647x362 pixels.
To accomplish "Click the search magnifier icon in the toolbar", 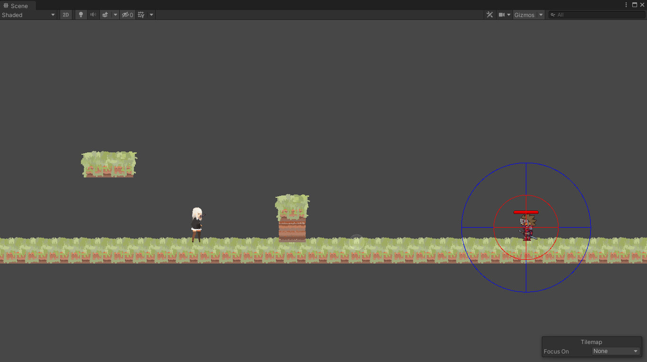I will click(x=553, y=15).
